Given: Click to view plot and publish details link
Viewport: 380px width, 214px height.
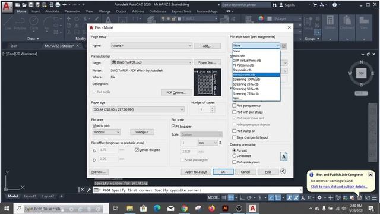Looking at the screenshot, I should pyautogui.click(x=339, y=187).
